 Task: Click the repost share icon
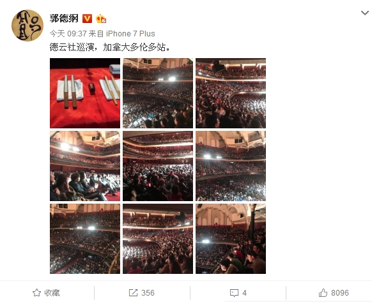pyautogui.click(x=133, y=293)
